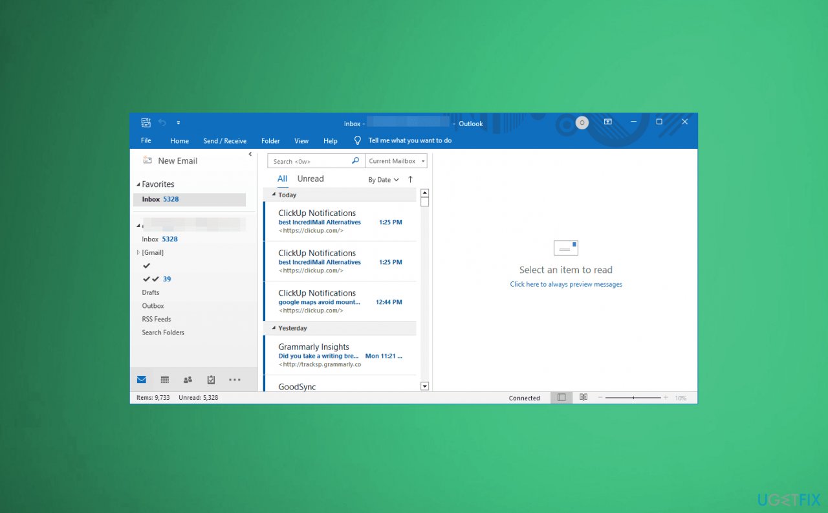Click here to always preview messages link
The image size is (828, 513).
point(566,285)
